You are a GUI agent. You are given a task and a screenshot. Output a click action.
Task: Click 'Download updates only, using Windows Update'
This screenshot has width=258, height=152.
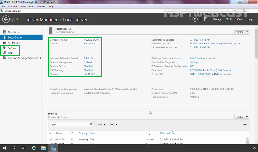coord(215,43)
